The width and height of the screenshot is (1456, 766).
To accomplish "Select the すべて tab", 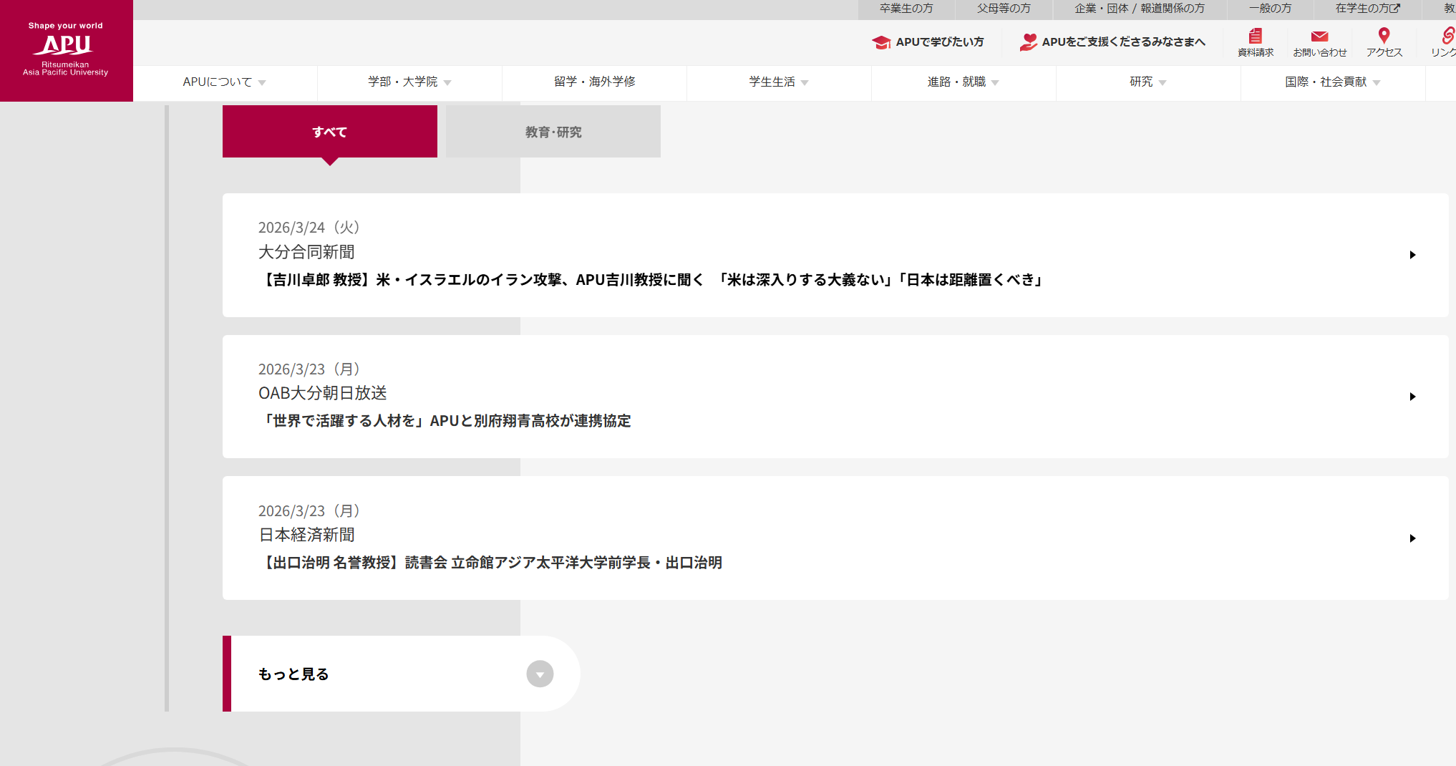I will pyautogui.click(x=330, y=132).
